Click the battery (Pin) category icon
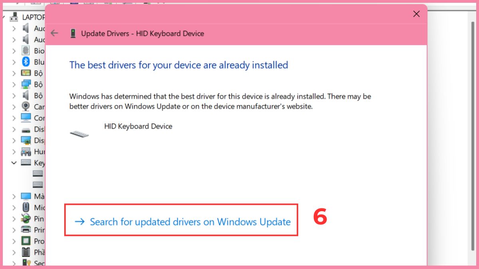The height and width of the screenshot is (269, 479). [x=26, y=218]
